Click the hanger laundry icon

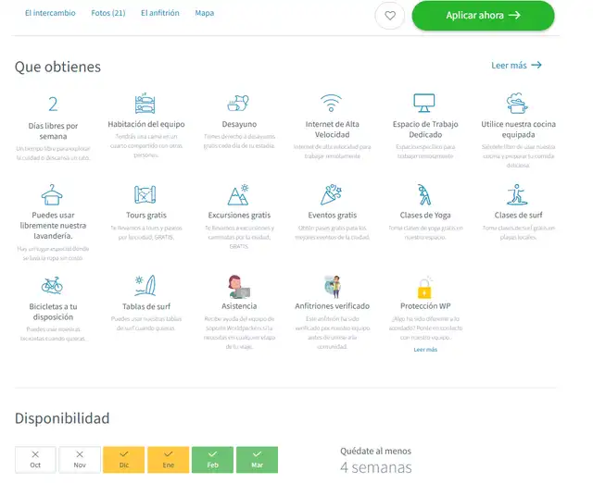point(52,194)
